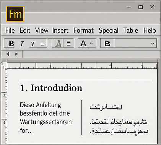Image resolution: width=161 pixels, height=145 pixels.
Task: Close the FrameMaker window
Action: [x=152, y=7]
